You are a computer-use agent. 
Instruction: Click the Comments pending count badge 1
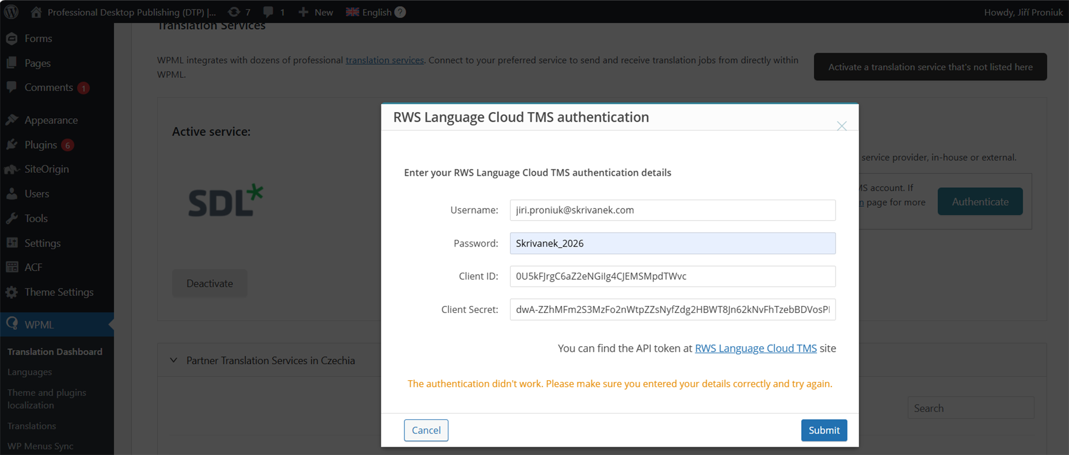(x=84, y=88)
